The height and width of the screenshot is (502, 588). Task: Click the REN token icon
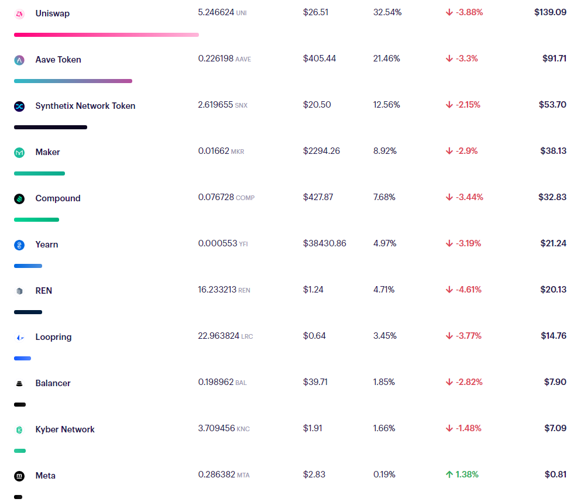pos(19,291)
